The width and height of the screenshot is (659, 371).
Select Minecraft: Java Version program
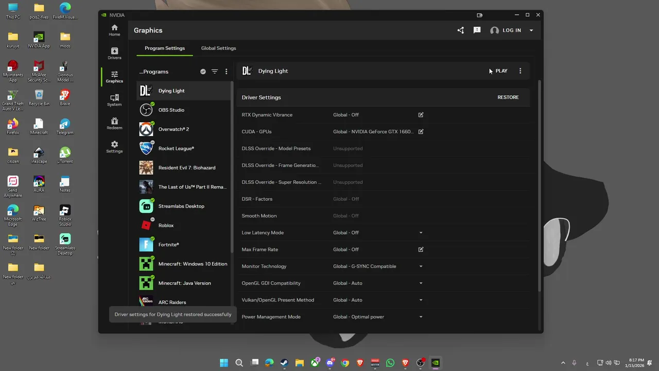[x=184, y=283]
